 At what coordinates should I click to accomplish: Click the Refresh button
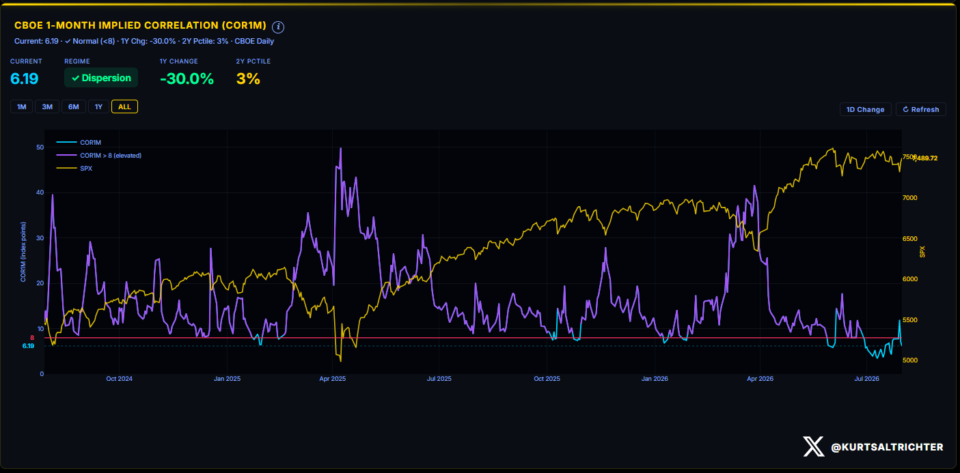click(921, 109)
